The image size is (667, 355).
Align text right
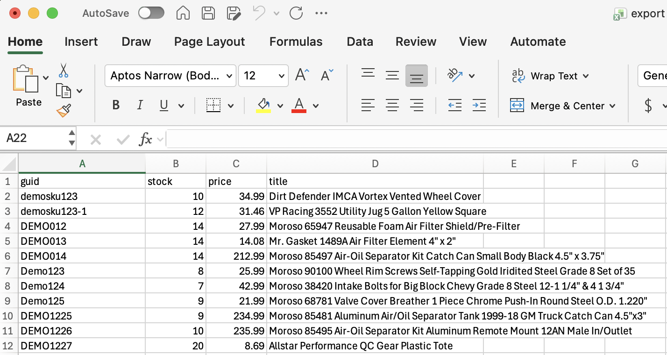click(x=417, y=106)
